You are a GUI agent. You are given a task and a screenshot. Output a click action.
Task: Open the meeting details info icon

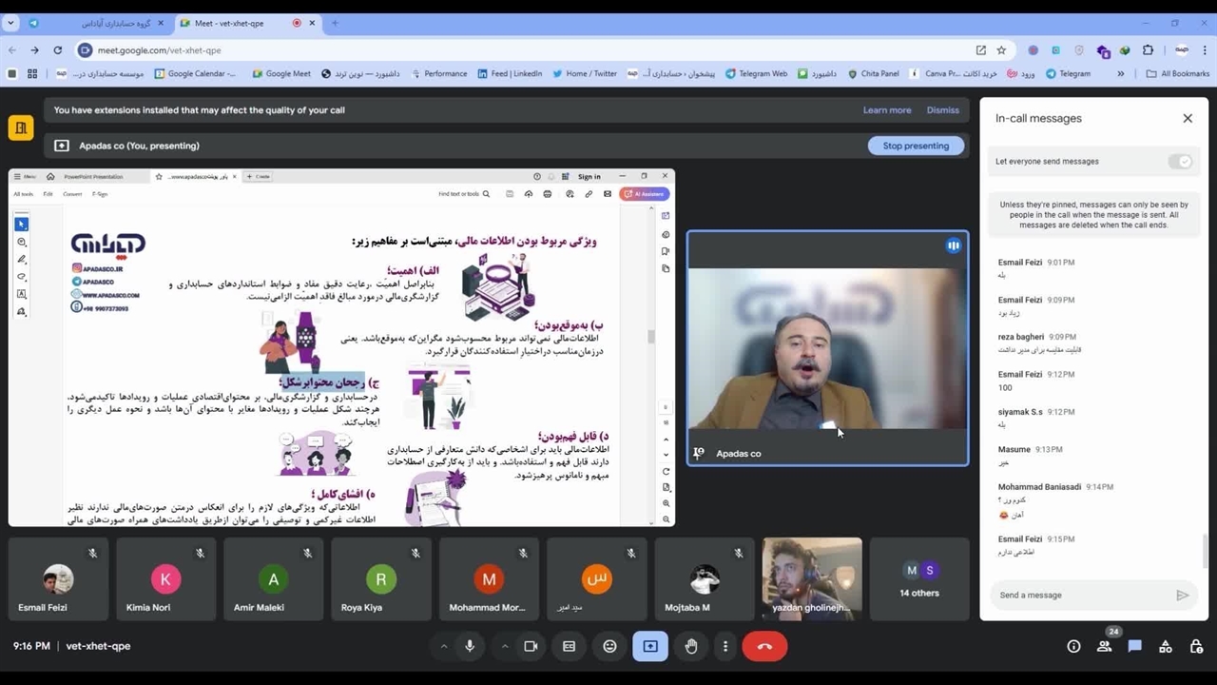click(x=1073, y=646)
